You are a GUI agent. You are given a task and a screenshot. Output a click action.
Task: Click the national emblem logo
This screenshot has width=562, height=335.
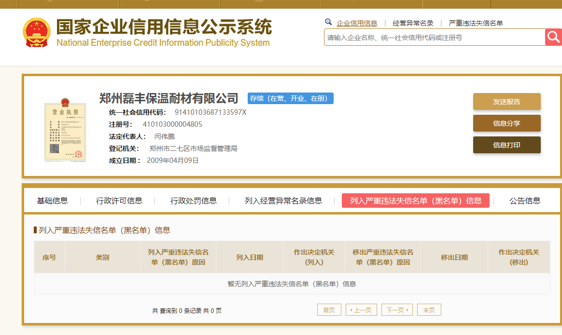(x=37, y=33)
